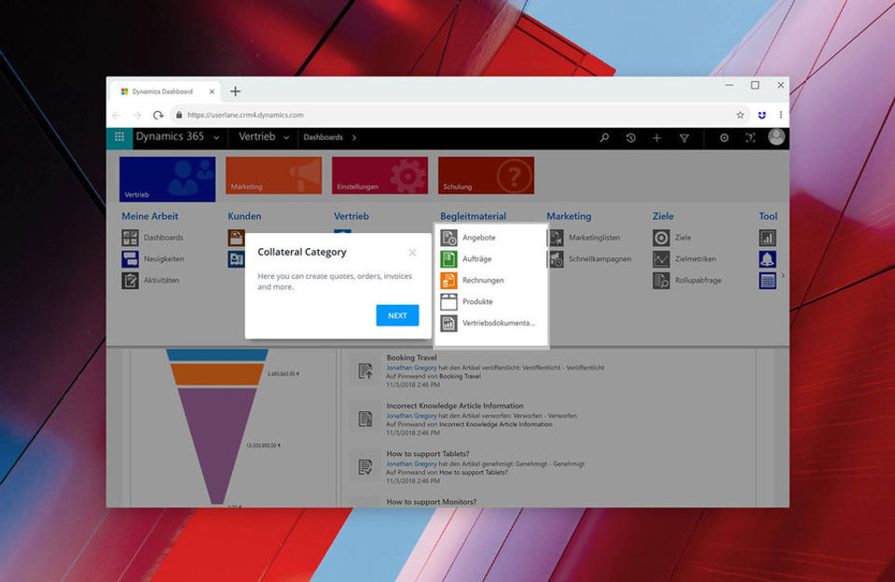The height and width of the screenshot is (582, 895).
Task: Click the Booking Travel article icon
Action: coord(365,370)
